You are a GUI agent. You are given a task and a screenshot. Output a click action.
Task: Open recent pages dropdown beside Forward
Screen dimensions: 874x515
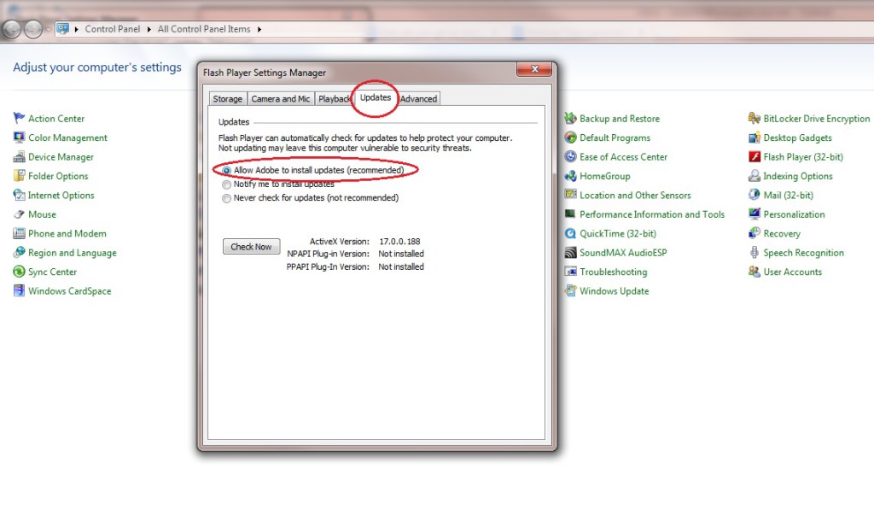(x=49, y=29)
